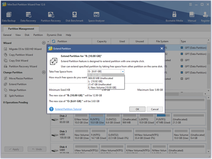The width and height of the screenshot is (212, 159).
Task: Open Space Analyzer
Action: 96,17
